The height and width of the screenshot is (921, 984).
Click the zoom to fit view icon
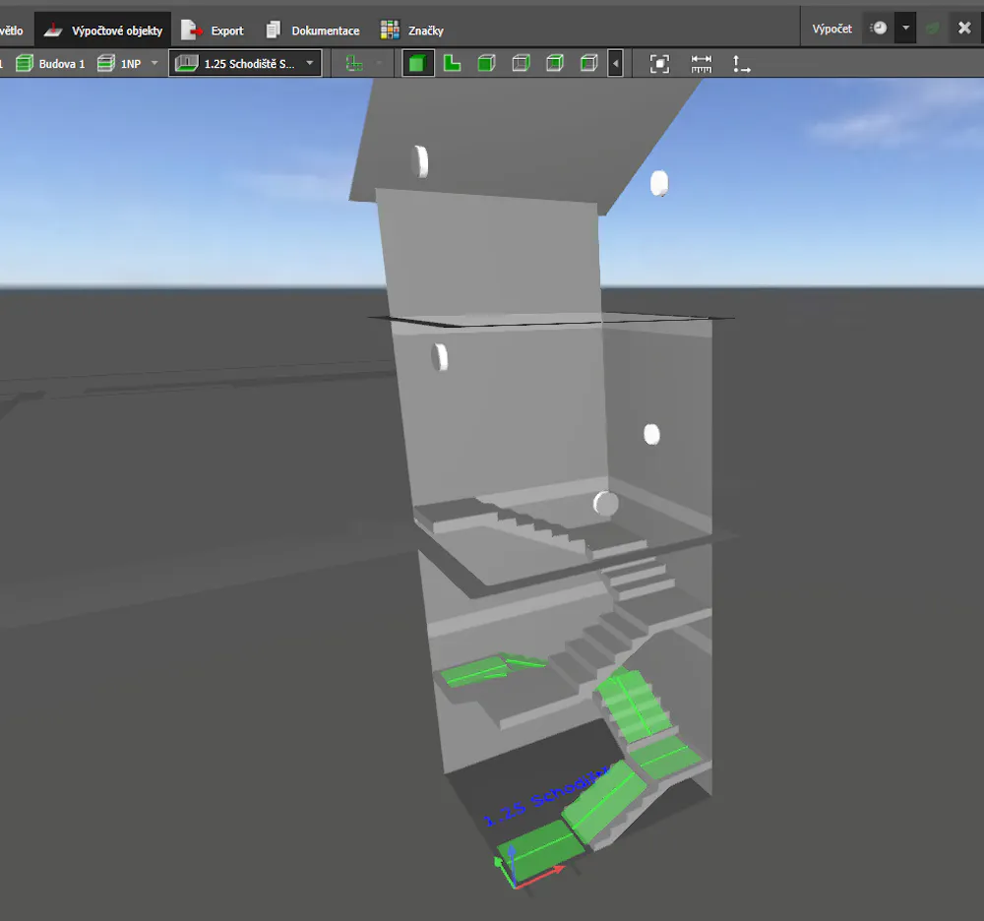pos(659,63)
